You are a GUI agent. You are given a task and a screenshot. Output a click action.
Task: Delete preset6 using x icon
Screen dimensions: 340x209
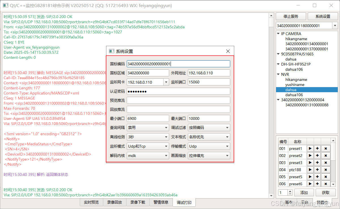(326, 184)
